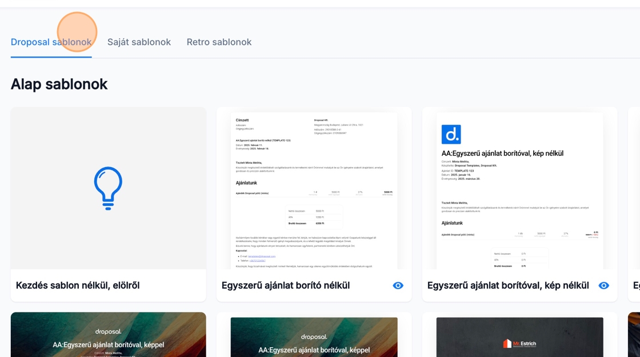Click droposal logo on bottom-middle template

(x=314, y=336)
